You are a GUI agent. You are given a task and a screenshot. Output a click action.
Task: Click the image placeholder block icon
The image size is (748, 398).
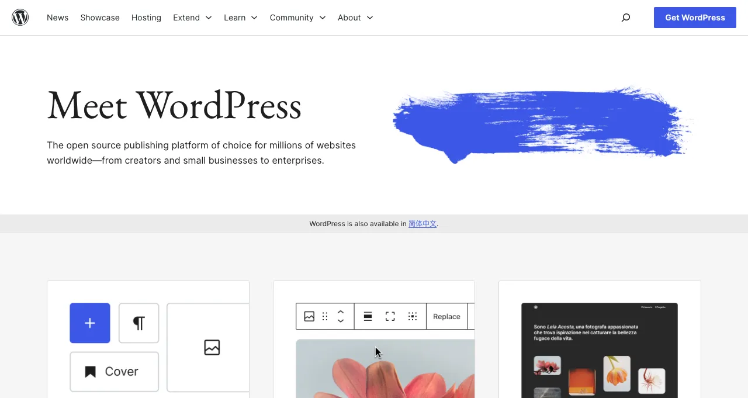[x=212, y=347]
